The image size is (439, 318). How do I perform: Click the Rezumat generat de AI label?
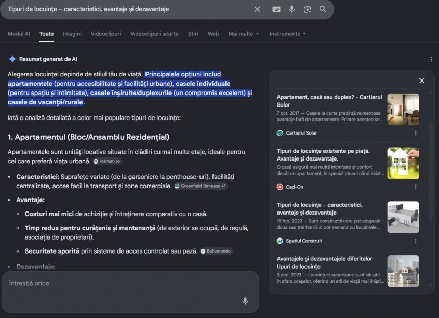48,59
